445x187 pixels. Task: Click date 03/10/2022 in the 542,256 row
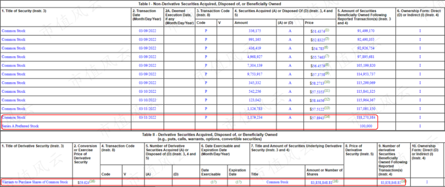pos(148,91)
